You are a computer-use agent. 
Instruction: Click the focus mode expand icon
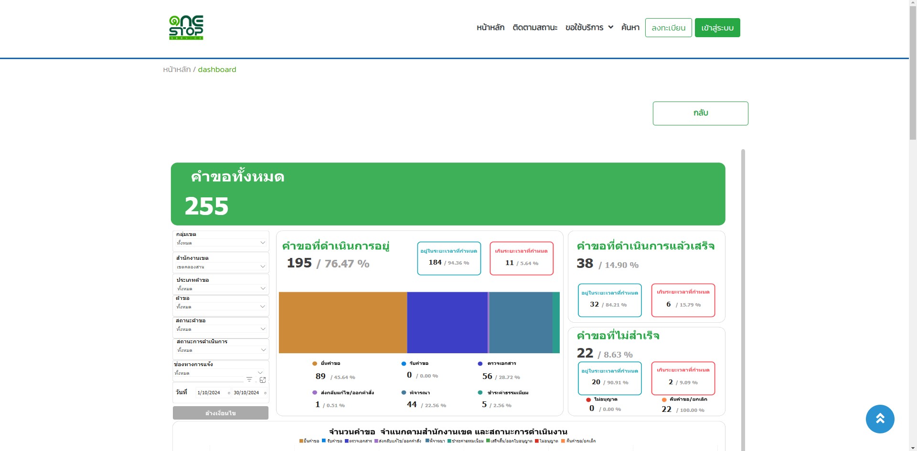tap(263, 380)
